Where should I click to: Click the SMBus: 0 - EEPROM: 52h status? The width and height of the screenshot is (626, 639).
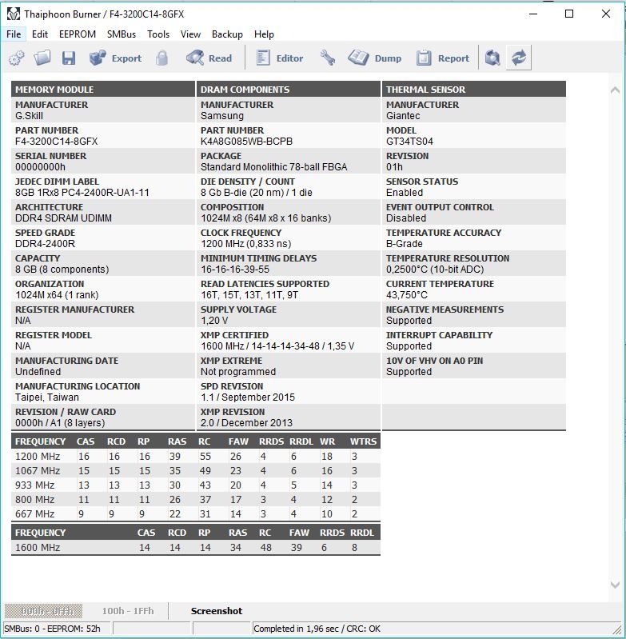pyautogui.click(x=53, y=629)
